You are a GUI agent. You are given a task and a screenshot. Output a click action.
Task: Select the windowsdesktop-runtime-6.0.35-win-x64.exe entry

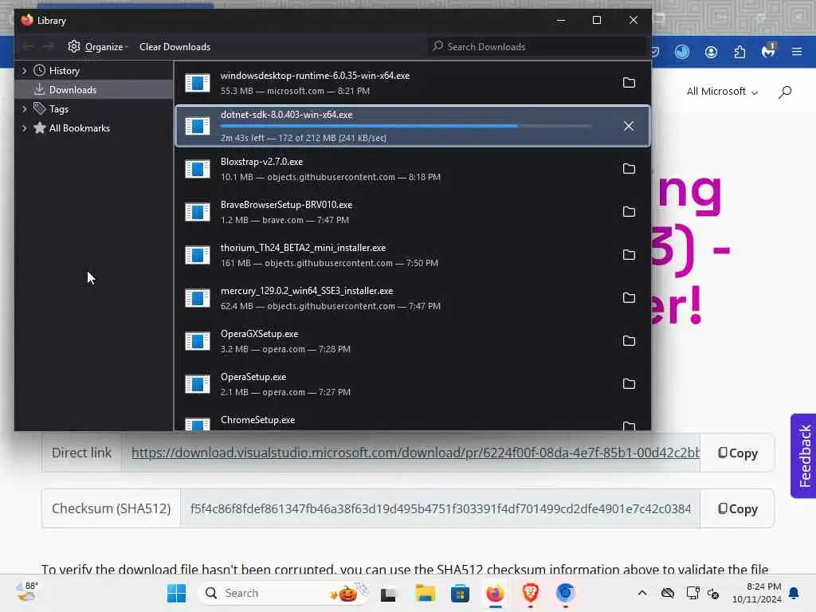coord(413,83)
